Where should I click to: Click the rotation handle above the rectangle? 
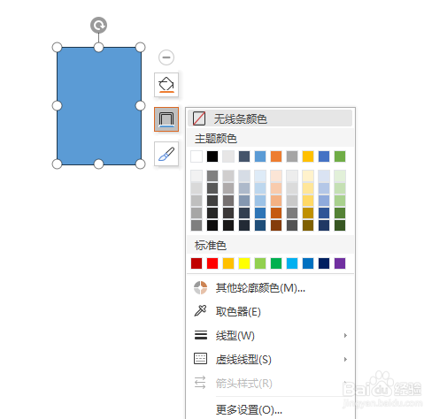tap(98, 25)
